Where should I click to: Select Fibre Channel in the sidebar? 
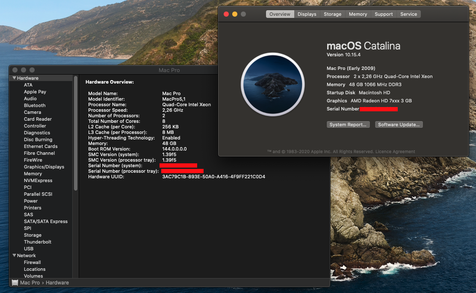39,153
